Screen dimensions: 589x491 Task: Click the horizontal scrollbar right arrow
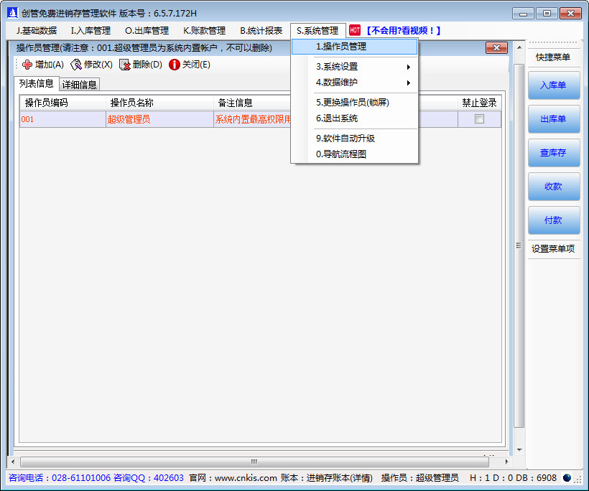coord(506,462)
